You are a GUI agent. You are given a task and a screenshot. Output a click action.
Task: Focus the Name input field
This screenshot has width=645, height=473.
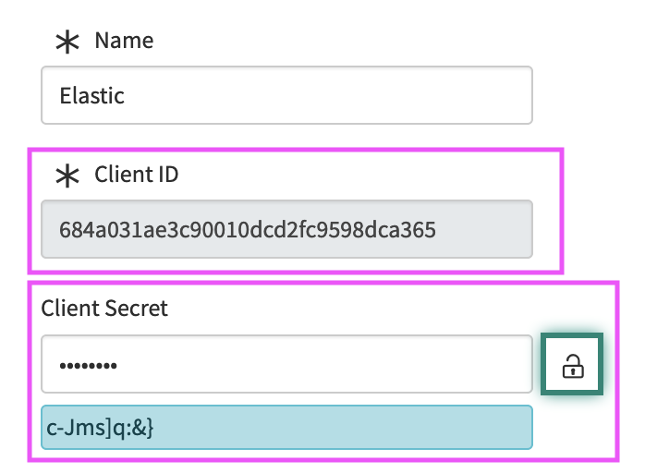286,94
